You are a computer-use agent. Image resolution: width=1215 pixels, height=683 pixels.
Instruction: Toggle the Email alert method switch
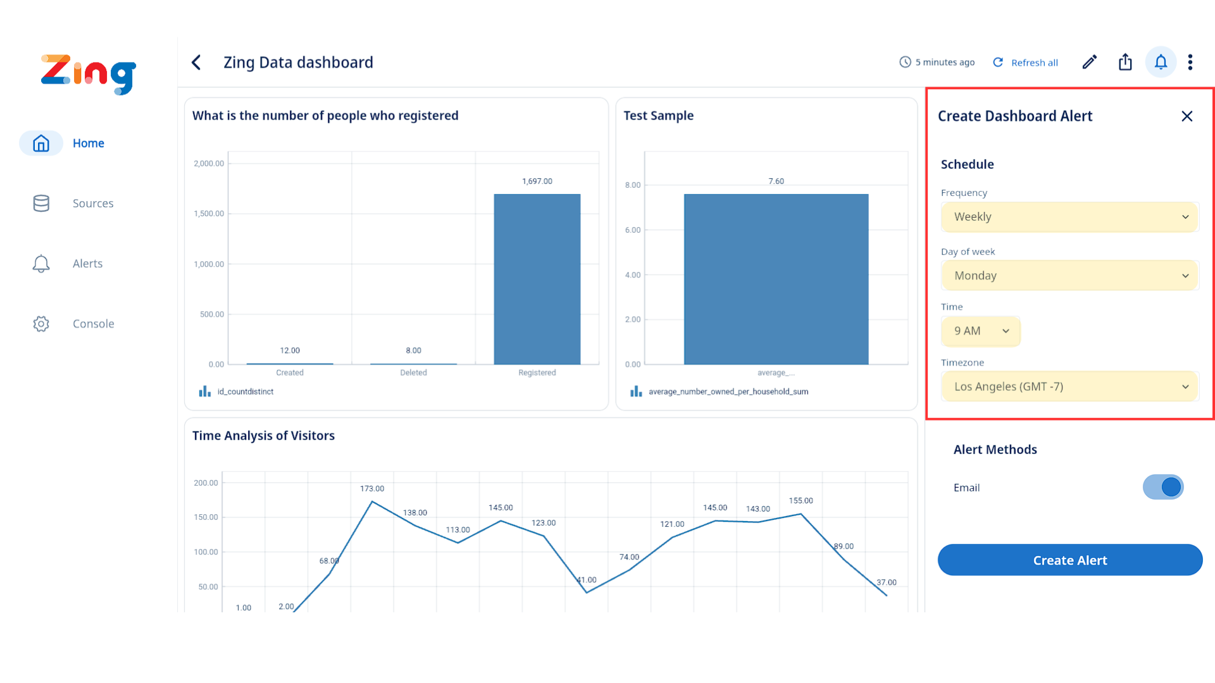click(x=1163, y=487)
